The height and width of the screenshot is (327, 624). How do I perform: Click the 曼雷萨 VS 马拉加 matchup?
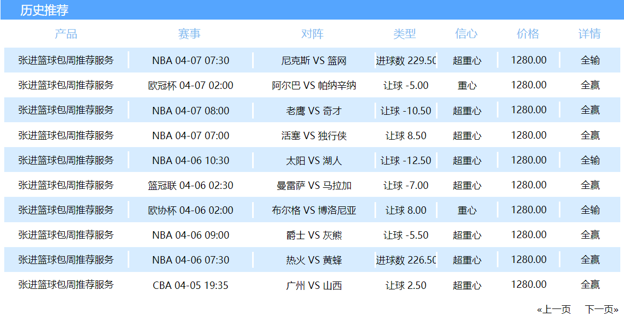point(314,185)
